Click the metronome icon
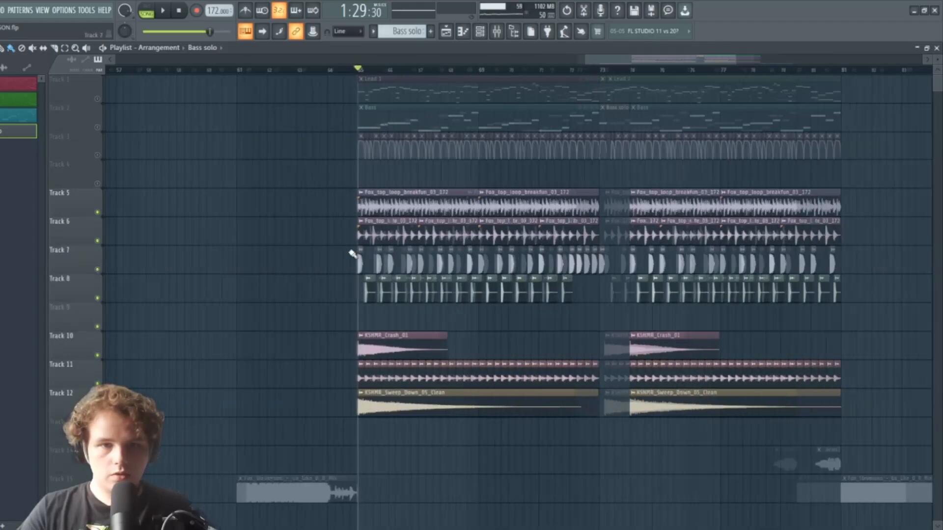Screen dimensions: 943x530 click(245, 10)
